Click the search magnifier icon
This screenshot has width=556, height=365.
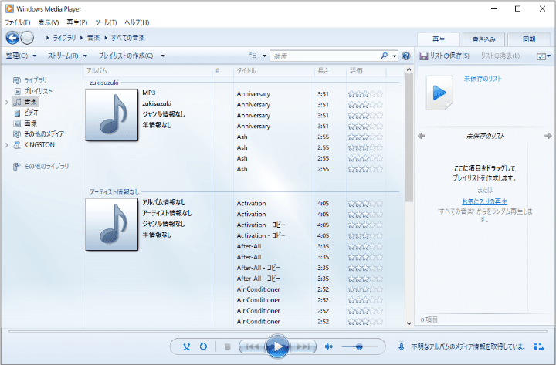pyautogui.click(x=384, y=56)
